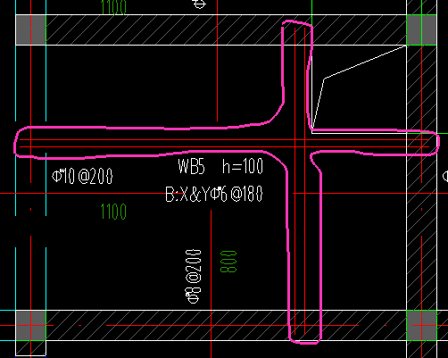Pick the vertical Φ8@200 rebar label
The width and height of the screenshot is (448, 358).
coord(194,277)
